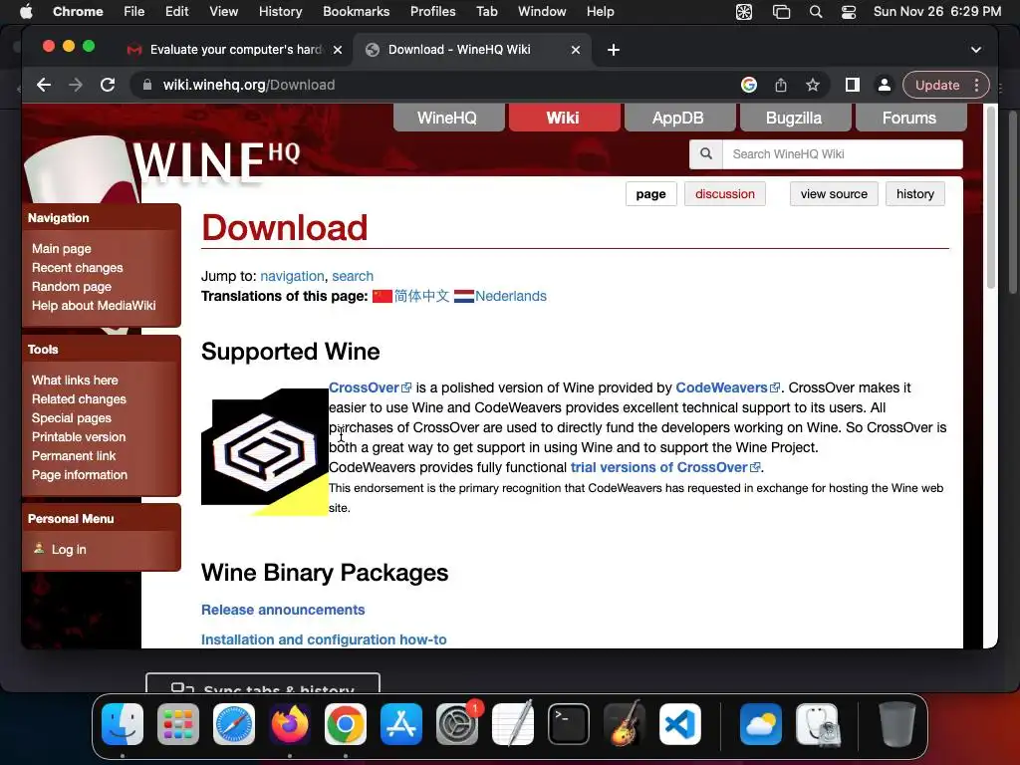Image resolution: width=1020 pixels, height=765 pixels.
Task: Open Launchpad from the dock
Action: click(x=178, y=724)
